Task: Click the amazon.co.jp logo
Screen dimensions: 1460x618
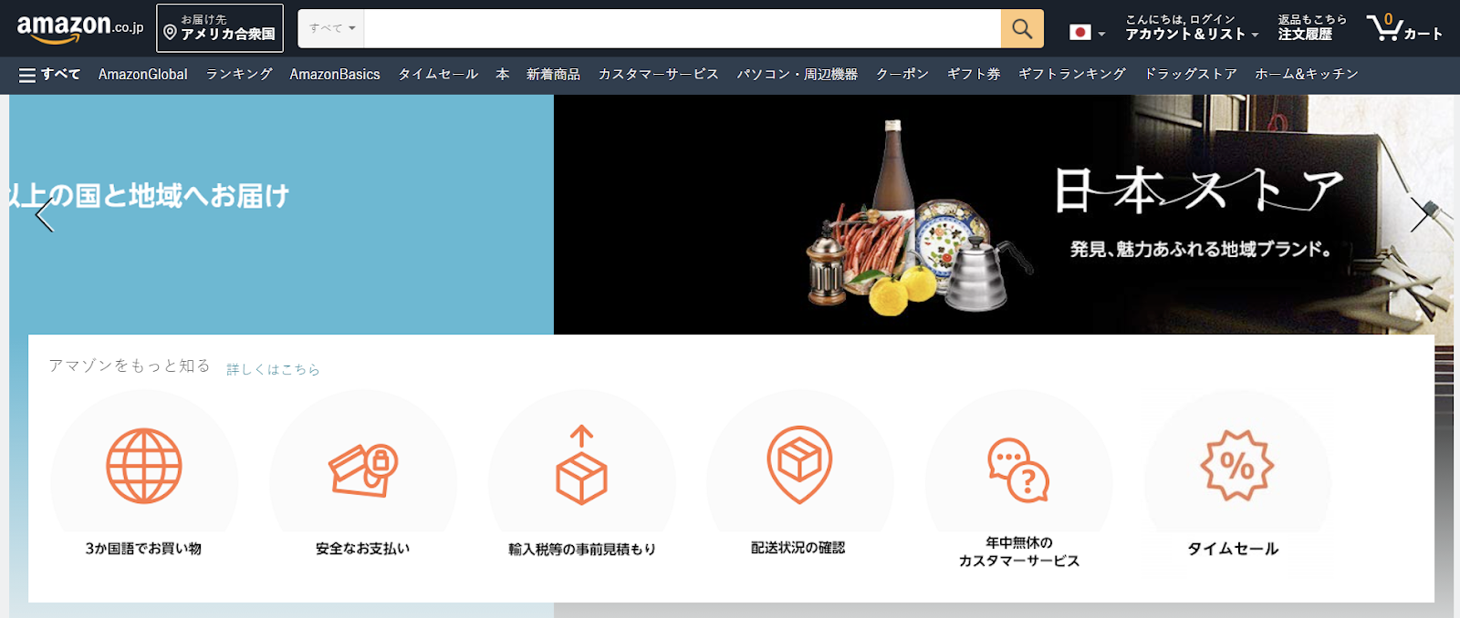Action: 80,28
